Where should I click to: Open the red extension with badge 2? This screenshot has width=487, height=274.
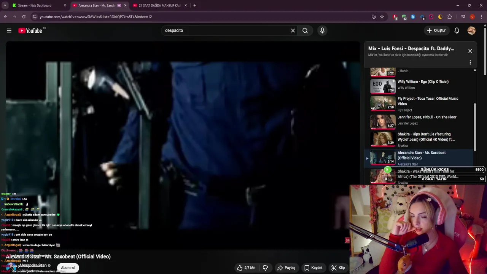coord(395,17)
